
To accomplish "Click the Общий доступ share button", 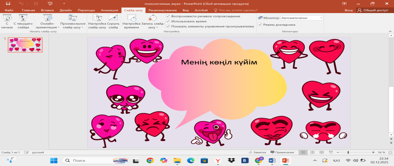I will (x=374, y=10).
